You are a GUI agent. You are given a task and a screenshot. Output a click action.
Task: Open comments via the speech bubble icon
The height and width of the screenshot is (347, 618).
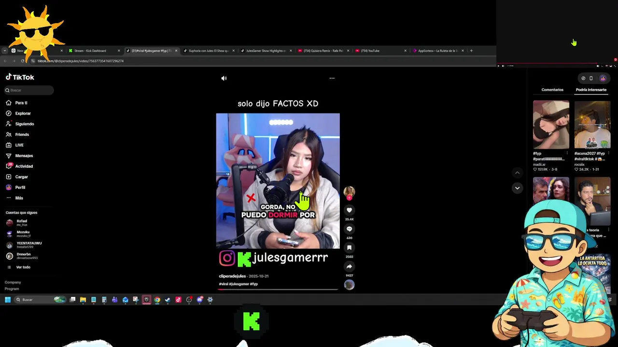click(x=349, y=229)
